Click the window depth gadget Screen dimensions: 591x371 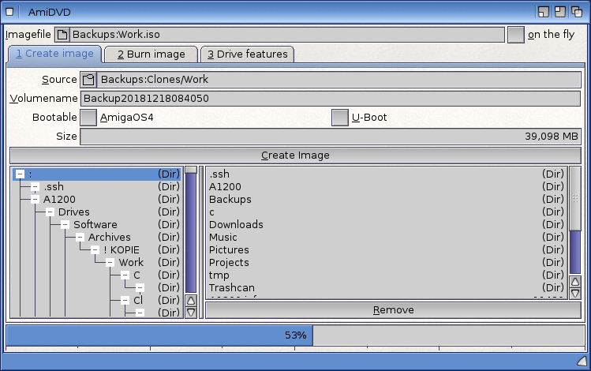point(577,12)
